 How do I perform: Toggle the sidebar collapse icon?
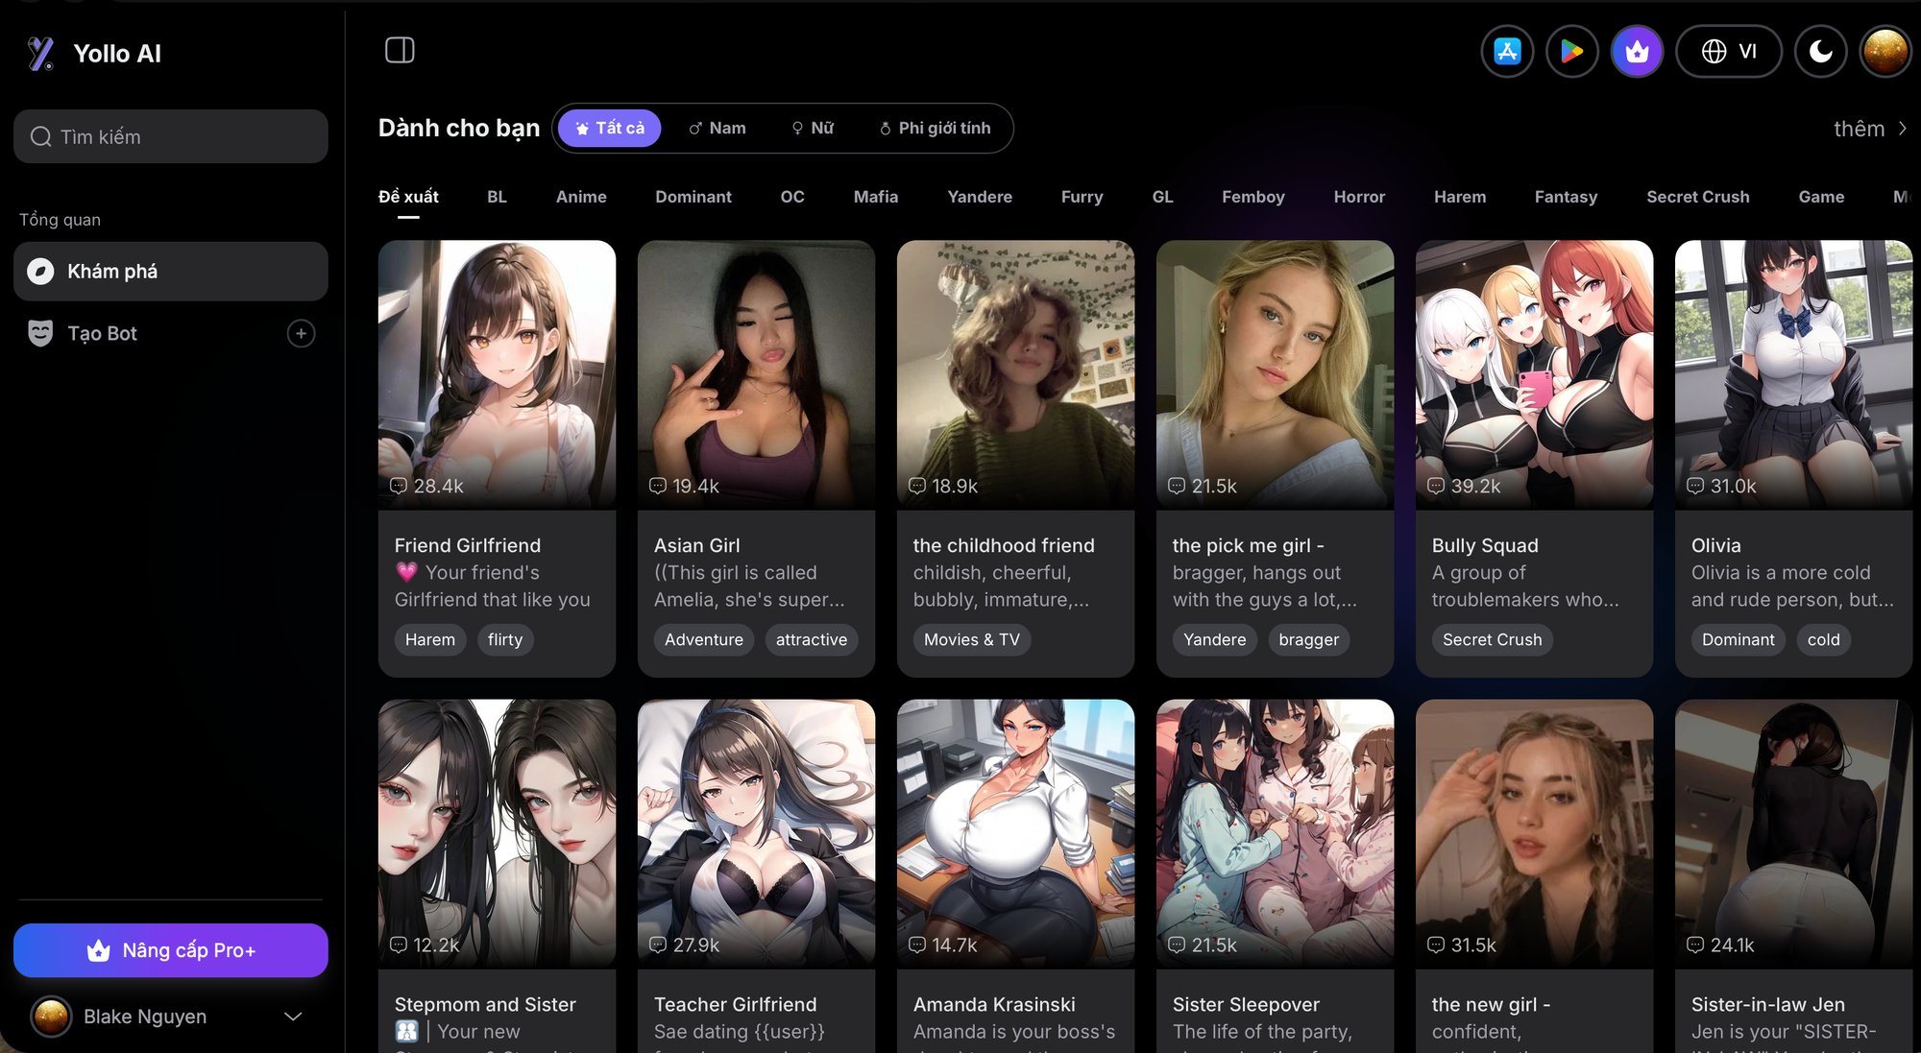[400, 50]
